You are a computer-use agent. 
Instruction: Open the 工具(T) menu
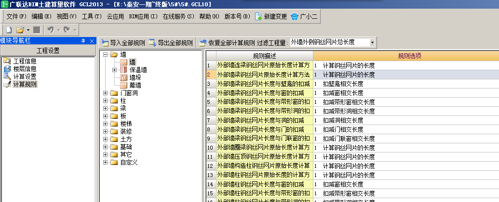tap(92, 16)
